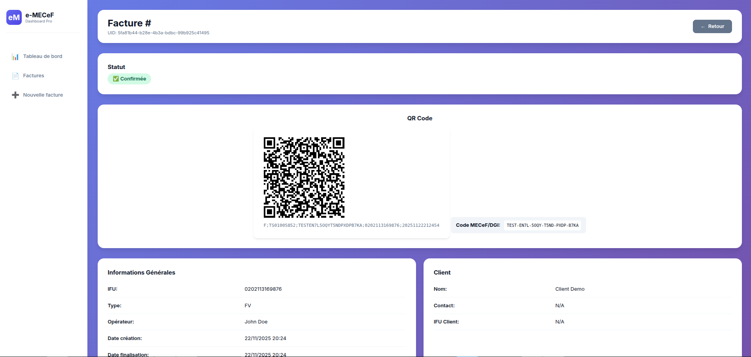Click the invoice Type value FV
The height and width of the screenshot is (357, 751).
click(248, 306)
